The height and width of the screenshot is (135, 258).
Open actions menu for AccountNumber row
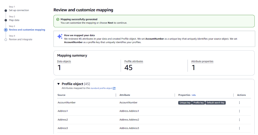(239, 103)
